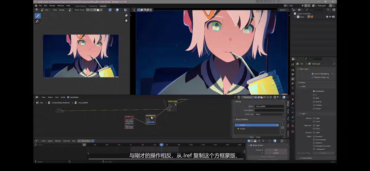Open the Channel menu in graph editor

66,141
